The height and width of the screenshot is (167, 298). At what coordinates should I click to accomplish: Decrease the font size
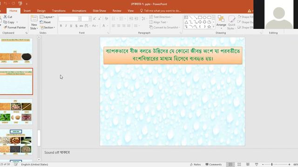pos(99,19)
